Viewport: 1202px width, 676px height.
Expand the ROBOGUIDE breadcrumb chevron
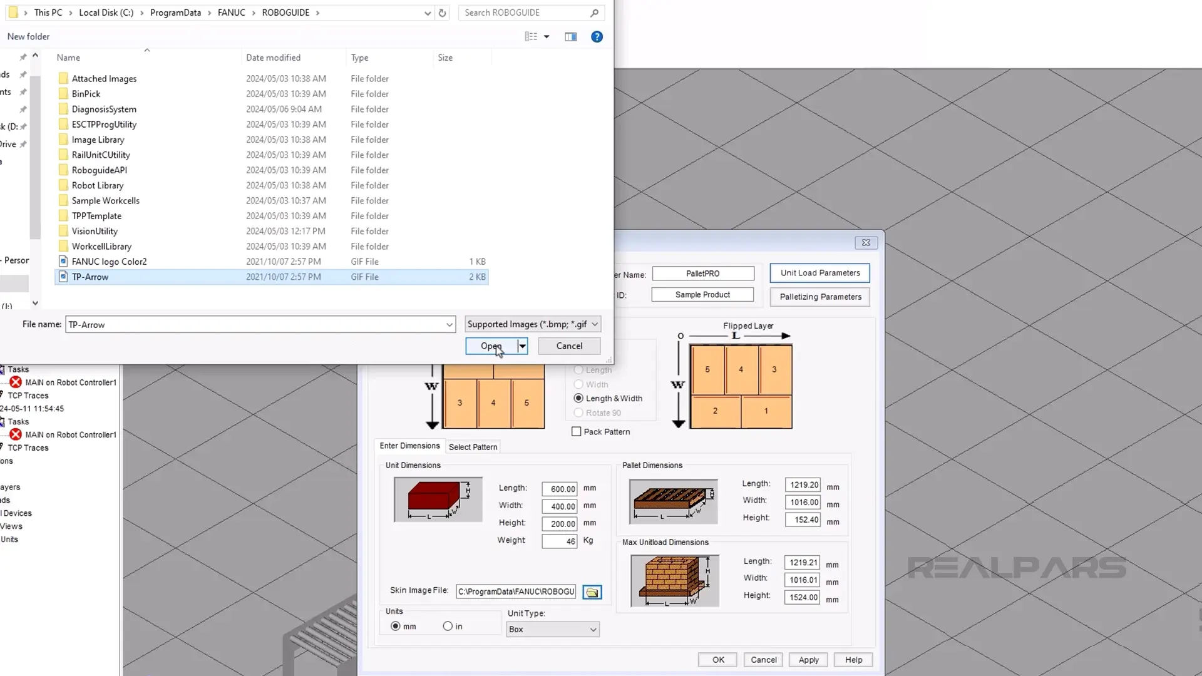317,13
